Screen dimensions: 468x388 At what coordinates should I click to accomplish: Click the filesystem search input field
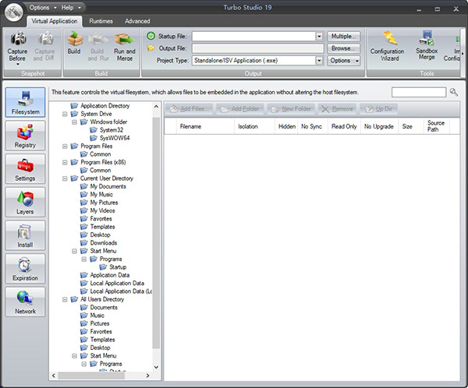[418, 93]
